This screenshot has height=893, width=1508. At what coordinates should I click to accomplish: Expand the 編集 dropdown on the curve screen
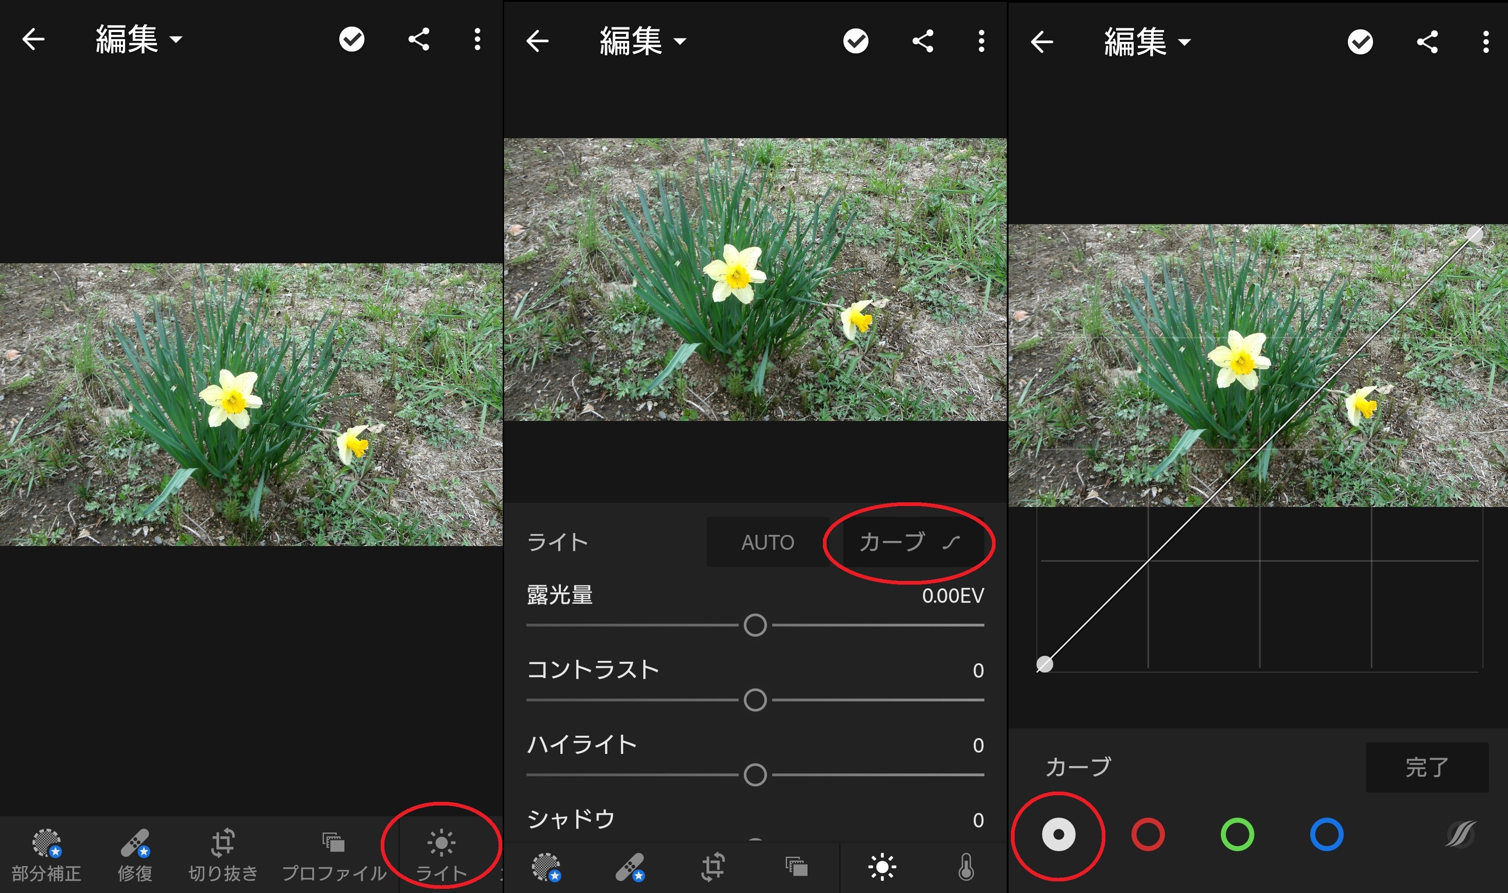click(x=1147, y=42)
